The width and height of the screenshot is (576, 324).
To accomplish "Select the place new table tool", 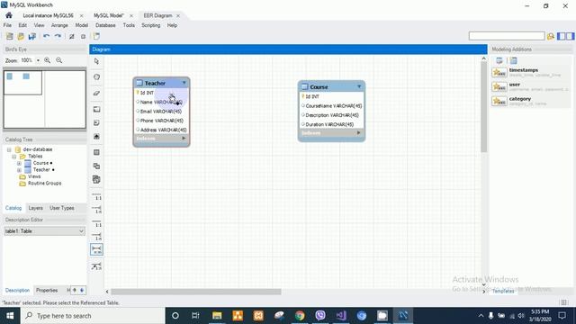I will 96,152.
